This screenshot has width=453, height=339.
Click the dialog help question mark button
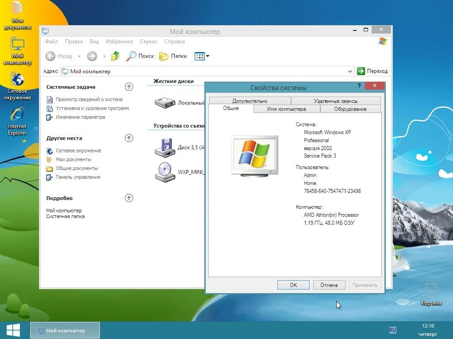(x=359, y=86)
